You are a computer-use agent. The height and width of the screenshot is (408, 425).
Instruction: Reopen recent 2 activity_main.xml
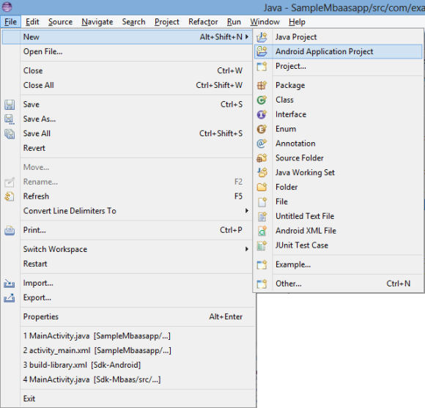point(97,350)
